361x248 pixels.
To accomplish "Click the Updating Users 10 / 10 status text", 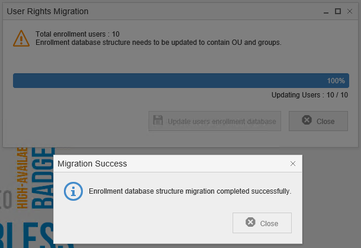I will tap(310, 94).
